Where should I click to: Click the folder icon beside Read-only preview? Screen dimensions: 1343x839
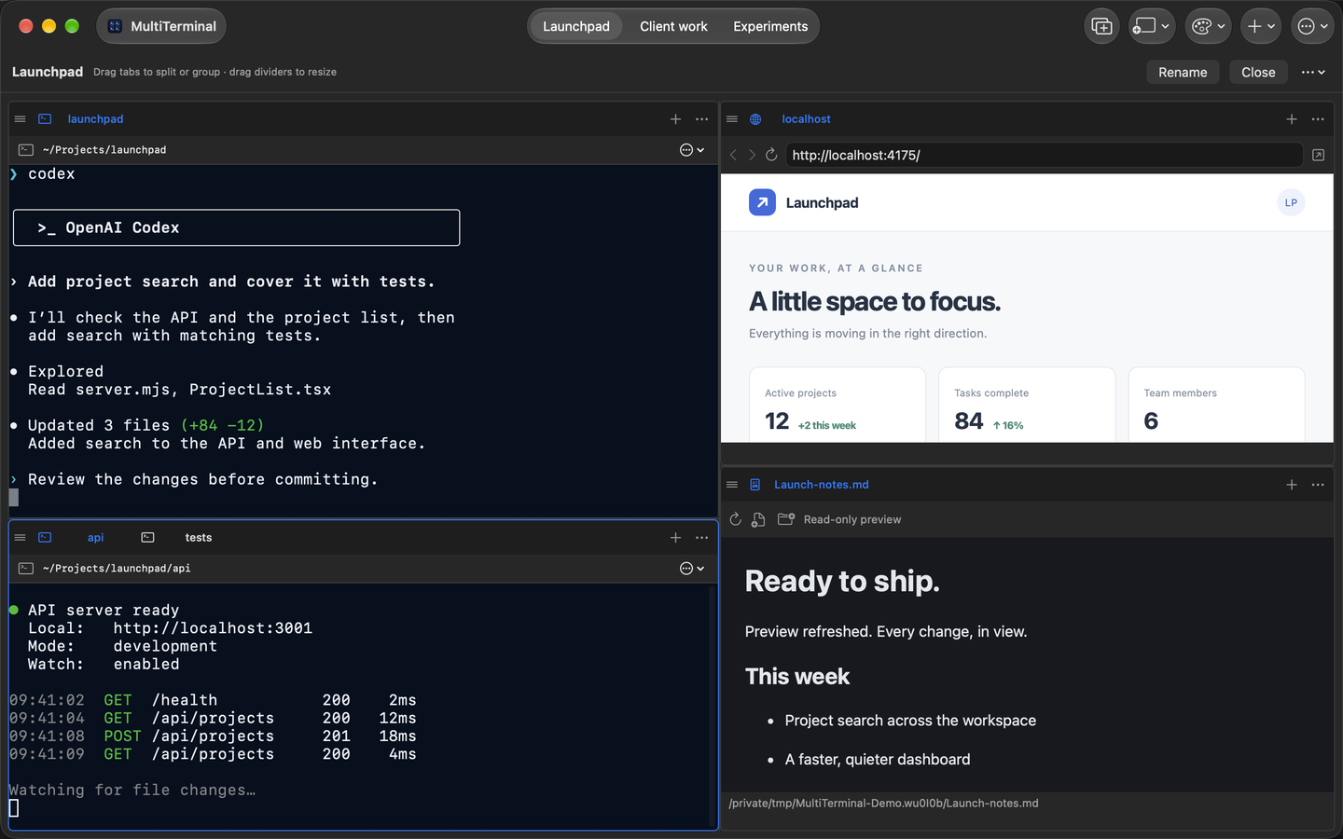click(x=786, y=519)
